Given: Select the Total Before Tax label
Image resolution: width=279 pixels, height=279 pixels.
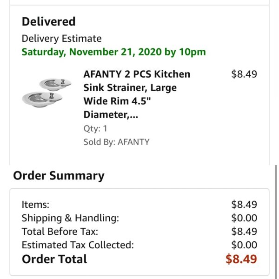Looking at the screenshot, I should [x=60, y=232].
